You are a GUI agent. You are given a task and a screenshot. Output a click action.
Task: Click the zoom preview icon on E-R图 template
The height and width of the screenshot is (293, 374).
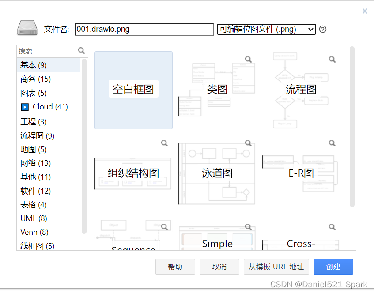(332, 143)
